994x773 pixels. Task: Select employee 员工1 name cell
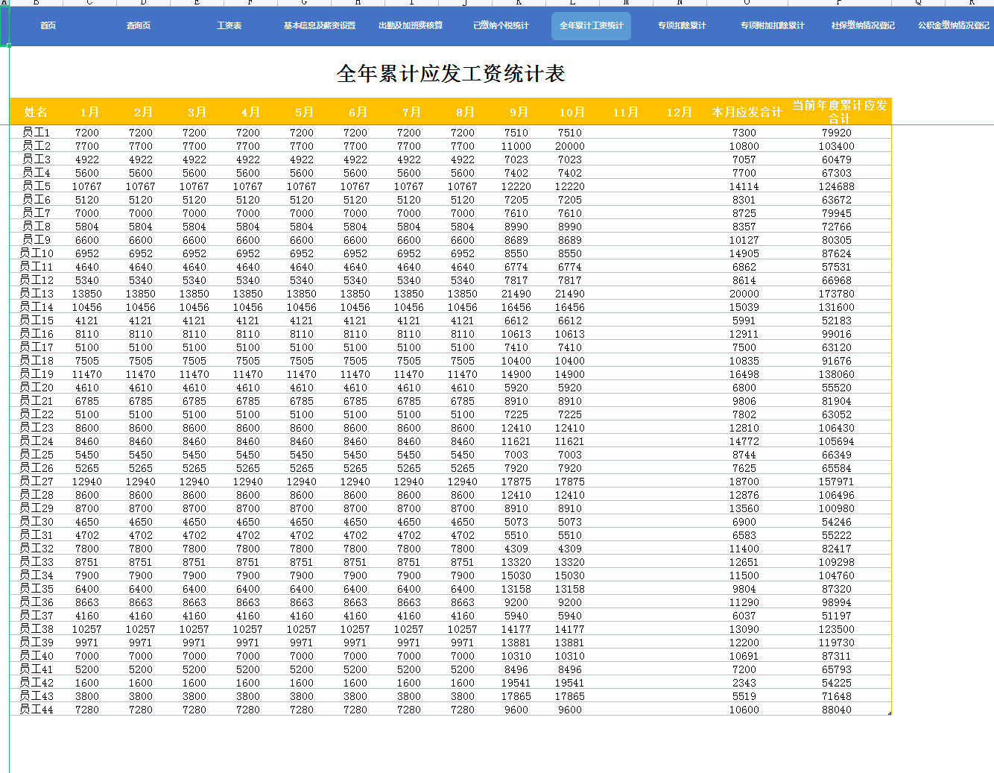coord(35,133)
